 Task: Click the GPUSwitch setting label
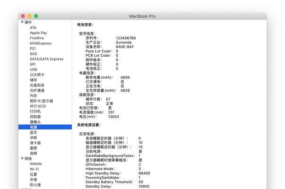point(96,164)
